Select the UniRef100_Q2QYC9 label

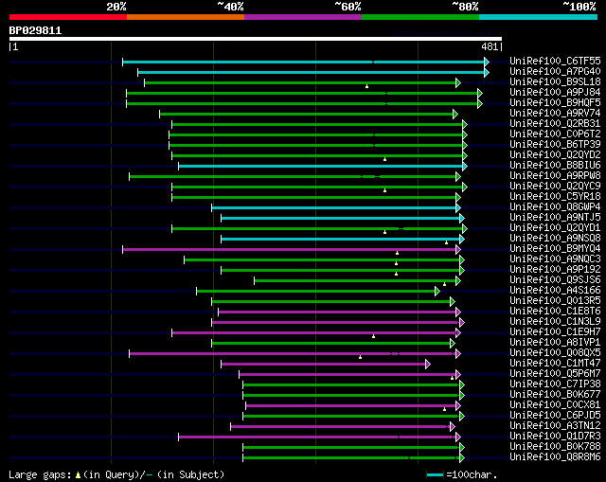tap(555, 186)
